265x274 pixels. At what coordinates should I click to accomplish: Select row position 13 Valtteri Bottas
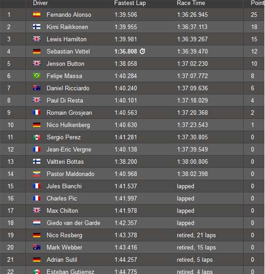click(132, 162)
